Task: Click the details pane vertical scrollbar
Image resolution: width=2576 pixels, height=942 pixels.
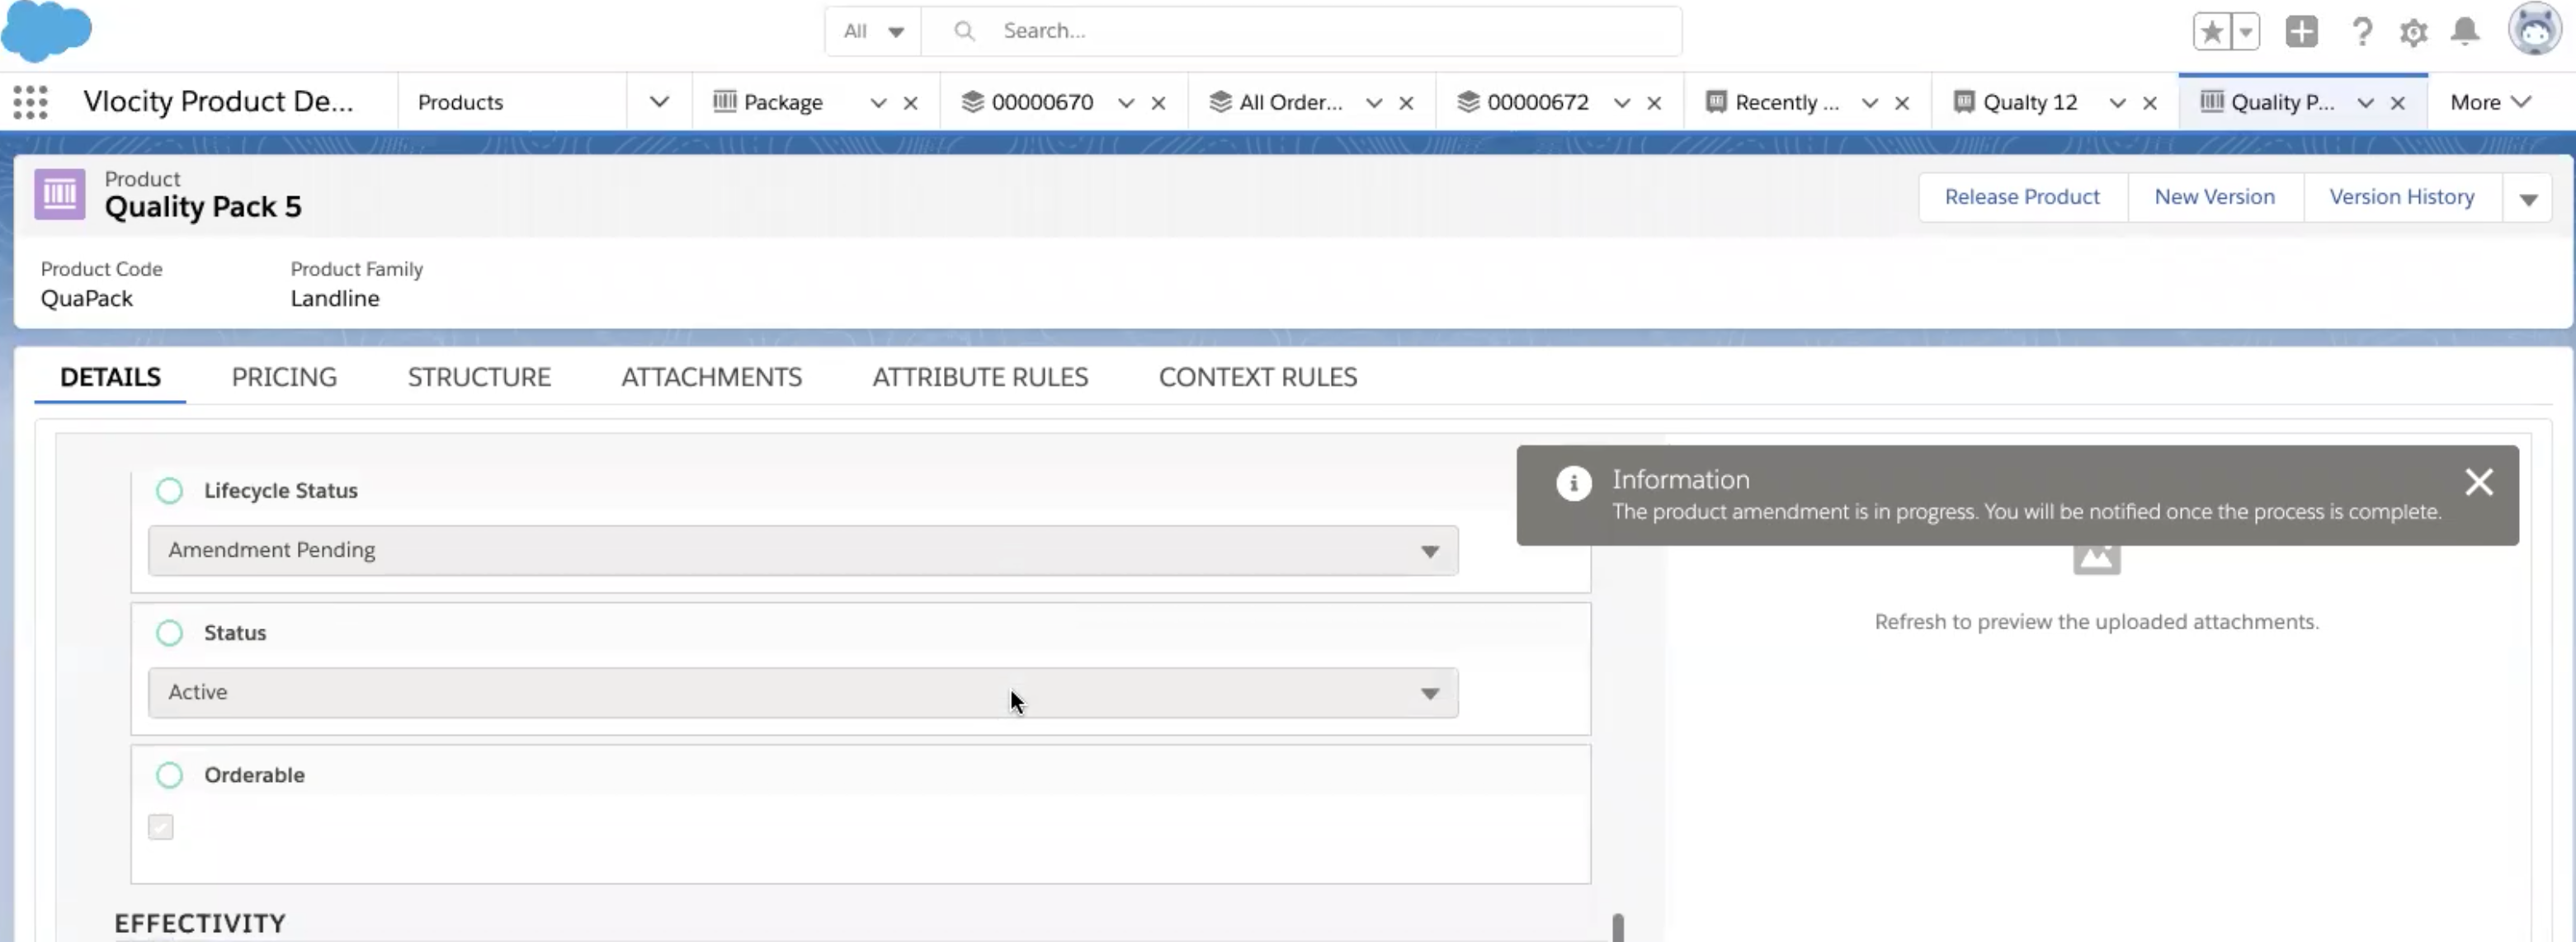Action: point(1617,927)
